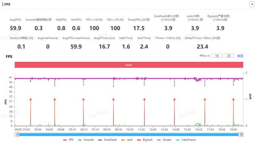Click the FPS threshold field showing 18

pyautogui.click(x=217, y=56)
